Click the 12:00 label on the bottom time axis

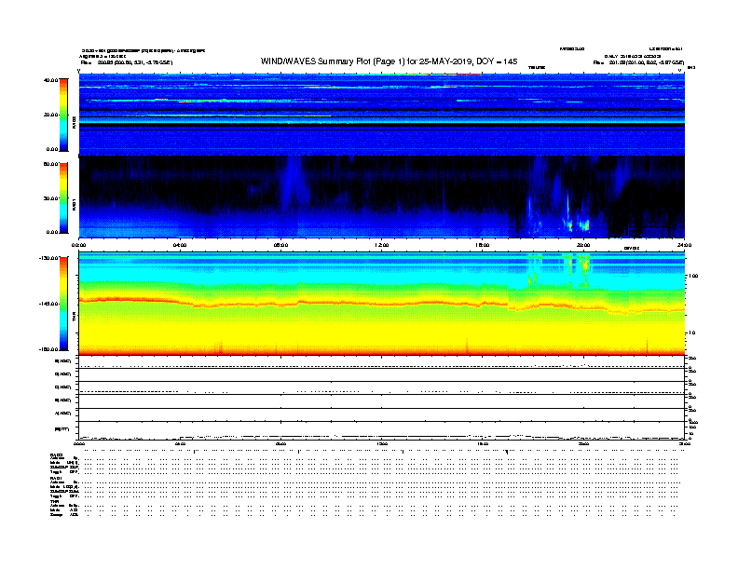[x=382, y=444]
